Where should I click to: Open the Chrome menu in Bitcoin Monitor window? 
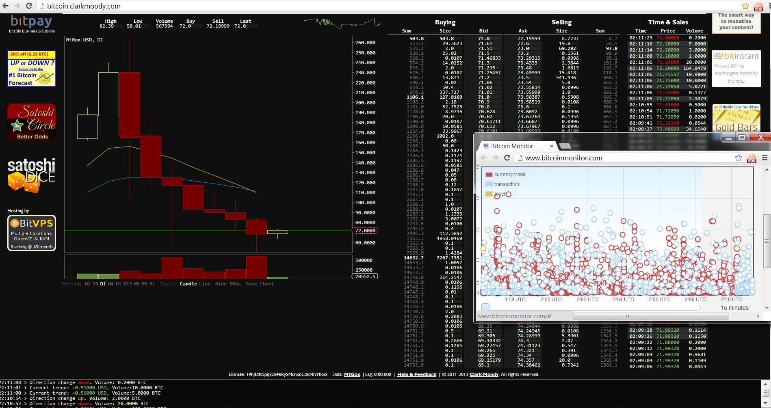click(764, 158)
